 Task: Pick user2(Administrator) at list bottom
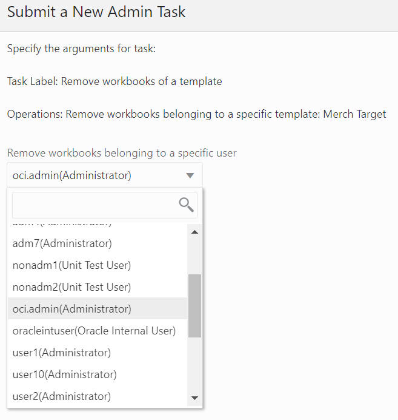(x=98, y=396)
